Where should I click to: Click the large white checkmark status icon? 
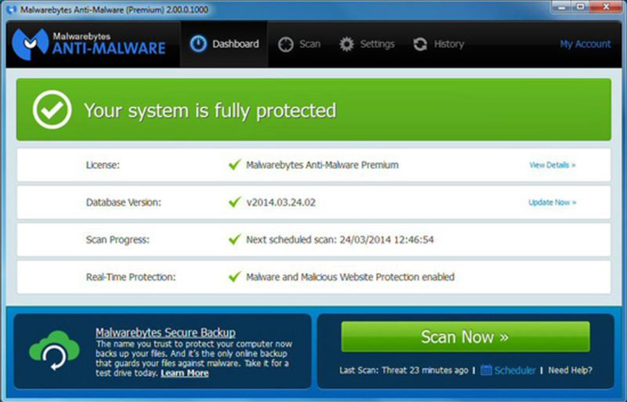pos(52,110)
